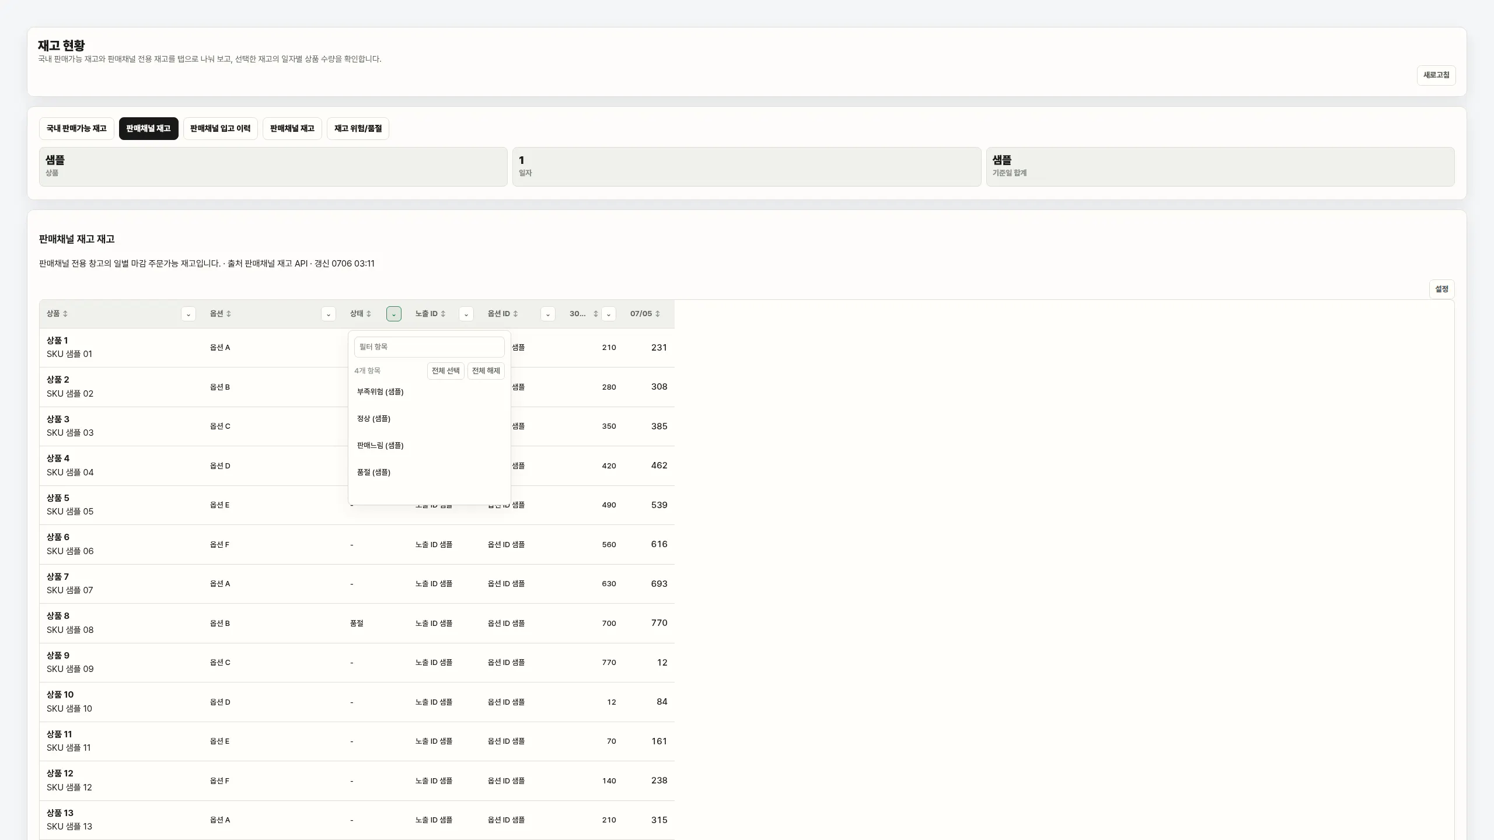
Task: Open the 재고 위험/품절 tab
Action: pos(358,128)
